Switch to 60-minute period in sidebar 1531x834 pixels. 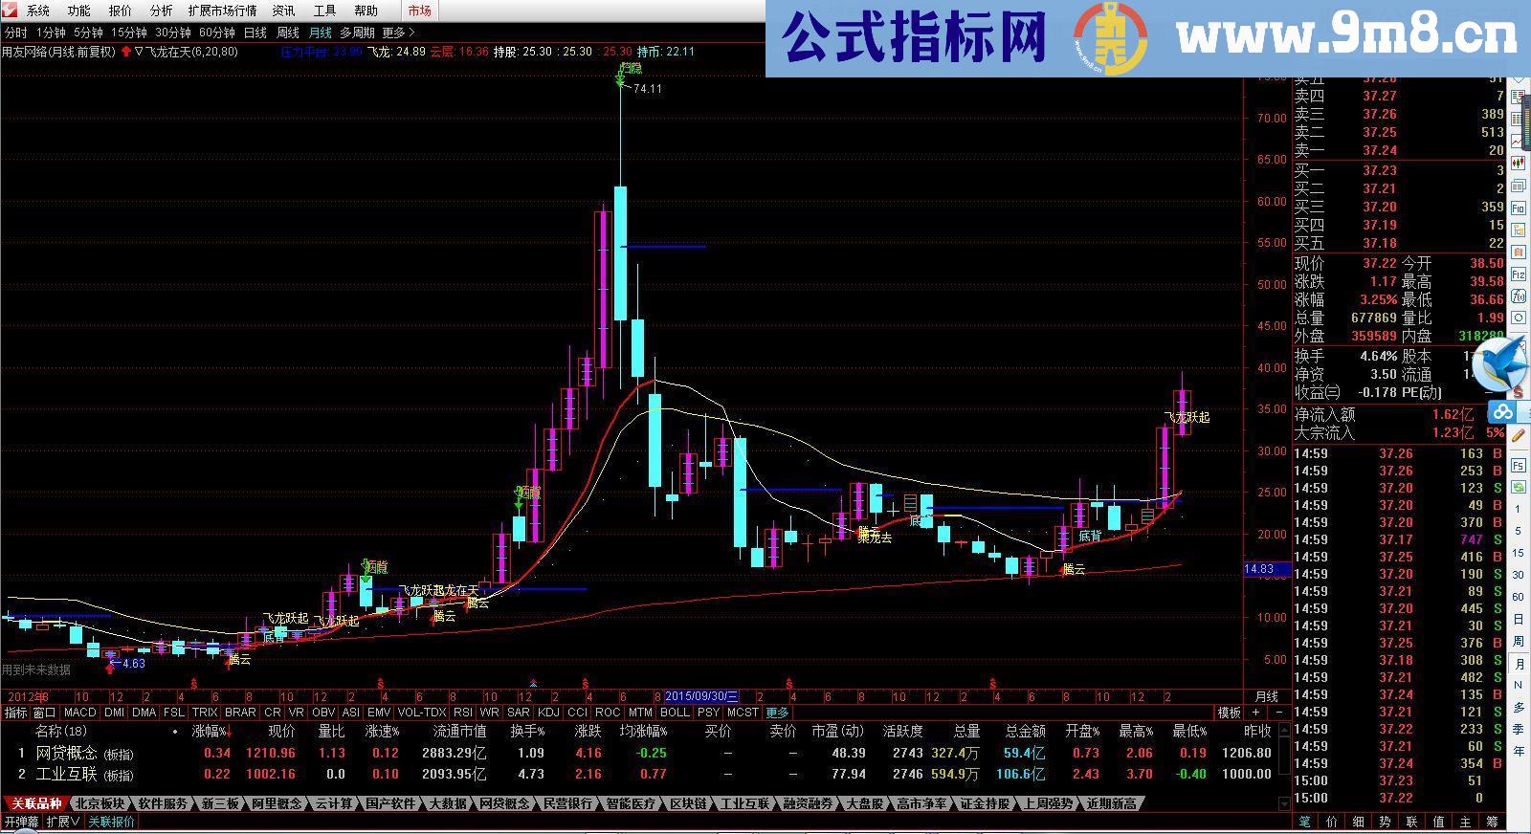(x=1519, y=597)
